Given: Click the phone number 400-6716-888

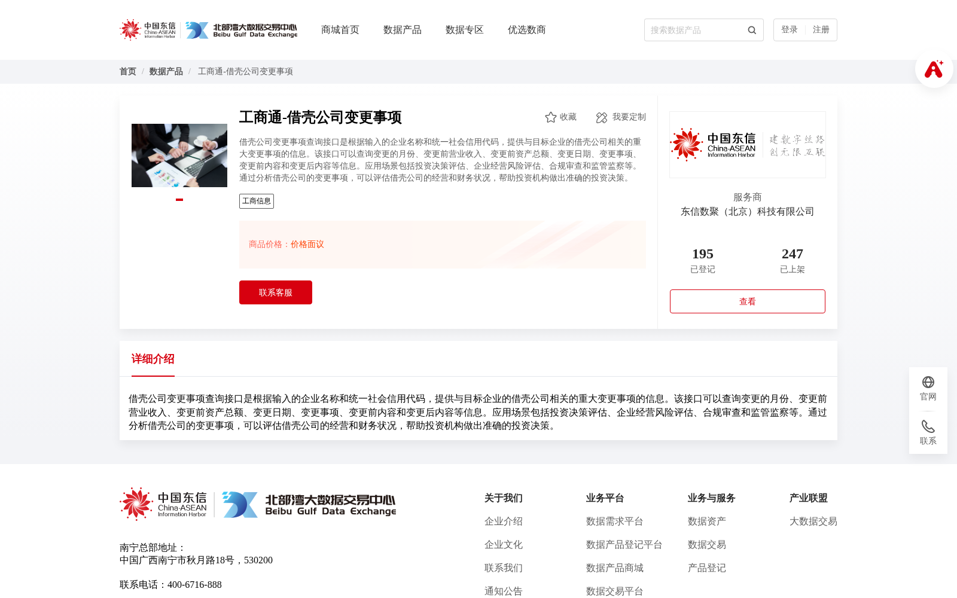Looking at the screenshot, I should [x=194, y=585].
